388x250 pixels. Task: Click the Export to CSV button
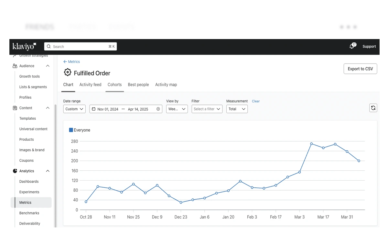coord(360,69)
